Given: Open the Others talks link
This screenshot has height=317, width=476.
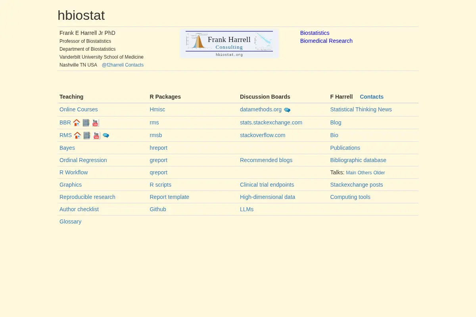Looking at the screenshot, I should 365,173.
